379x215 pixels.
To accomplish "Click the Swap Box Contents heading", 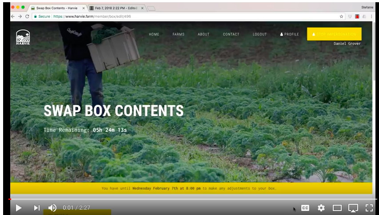I will (x=114, y=111).
